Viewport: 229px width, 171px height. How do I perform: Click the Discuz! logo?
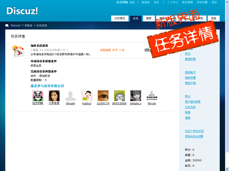[x=22, y=11]
